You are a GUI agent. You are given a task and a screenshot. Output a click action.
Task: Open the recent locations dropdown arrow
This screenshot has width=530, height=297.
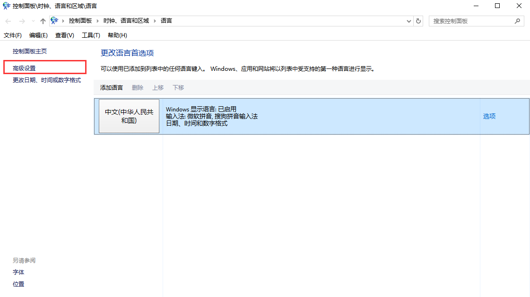tap(33, 21)
